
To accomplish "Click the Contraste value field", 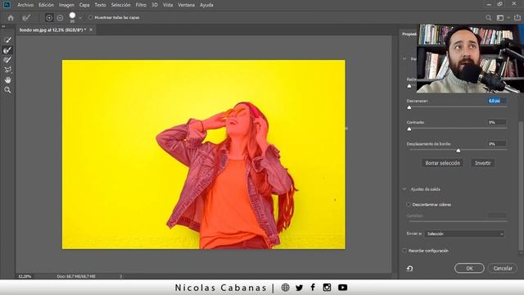I will pos(497,122).
